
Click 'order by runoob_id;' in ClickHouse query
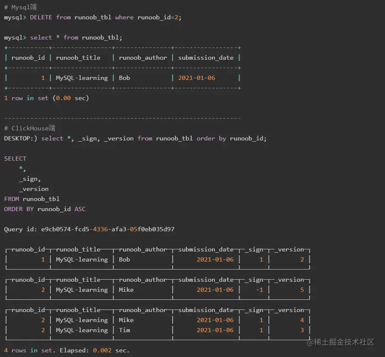(231, 138)
